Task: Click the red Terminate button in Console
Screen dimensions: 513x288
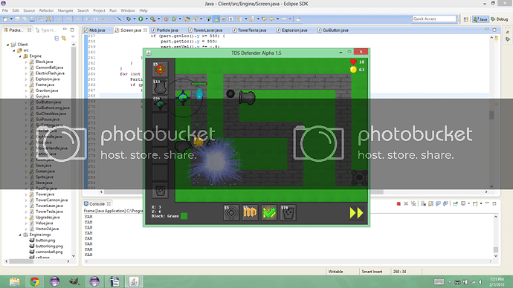Action: tap(399, 204)
